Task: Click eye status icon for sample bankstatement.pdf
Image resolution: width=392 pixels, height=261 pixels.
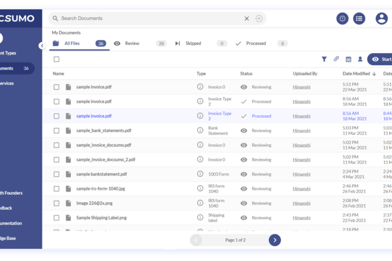Action: point(244,174)
